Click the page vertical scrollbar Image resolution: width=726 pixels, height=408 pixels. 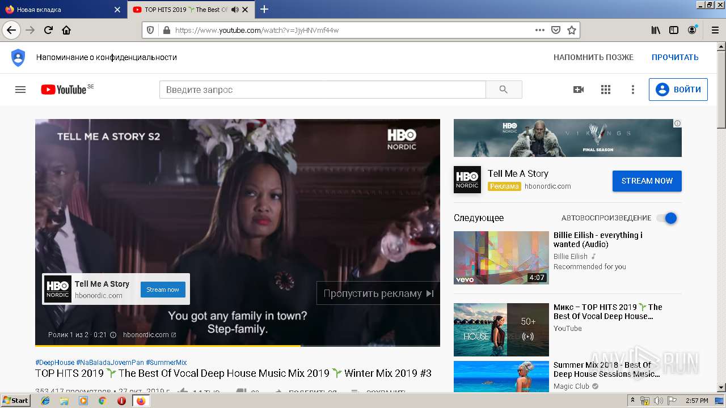[721, 217]
